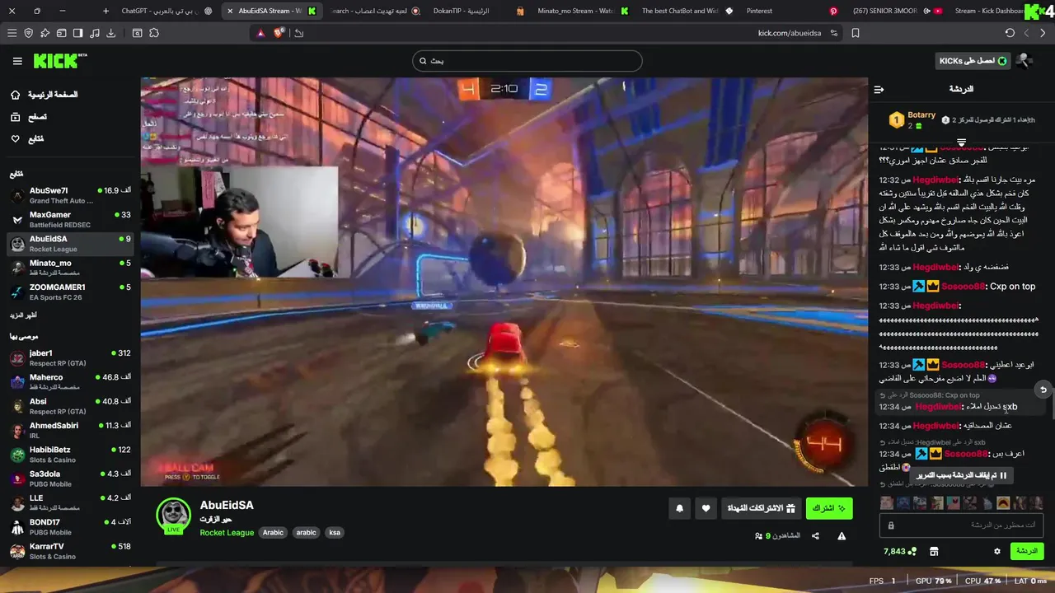Open BOND17 recommended channel
The width and height of the screenshot is (1055, 593).
coord(70,527)
